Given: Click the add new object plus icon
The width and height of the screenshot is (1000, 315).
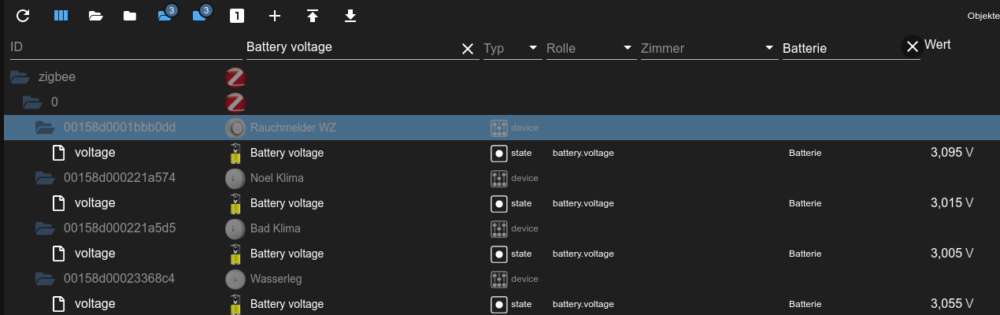Looking at the screenshot, I should (274, 16).
